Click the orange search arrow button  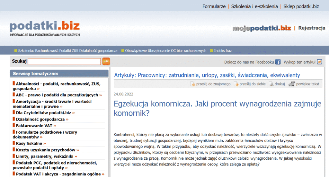(x=106, y=61)
